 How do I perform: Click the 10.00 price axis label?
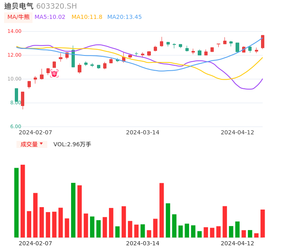tap(14, 79)
